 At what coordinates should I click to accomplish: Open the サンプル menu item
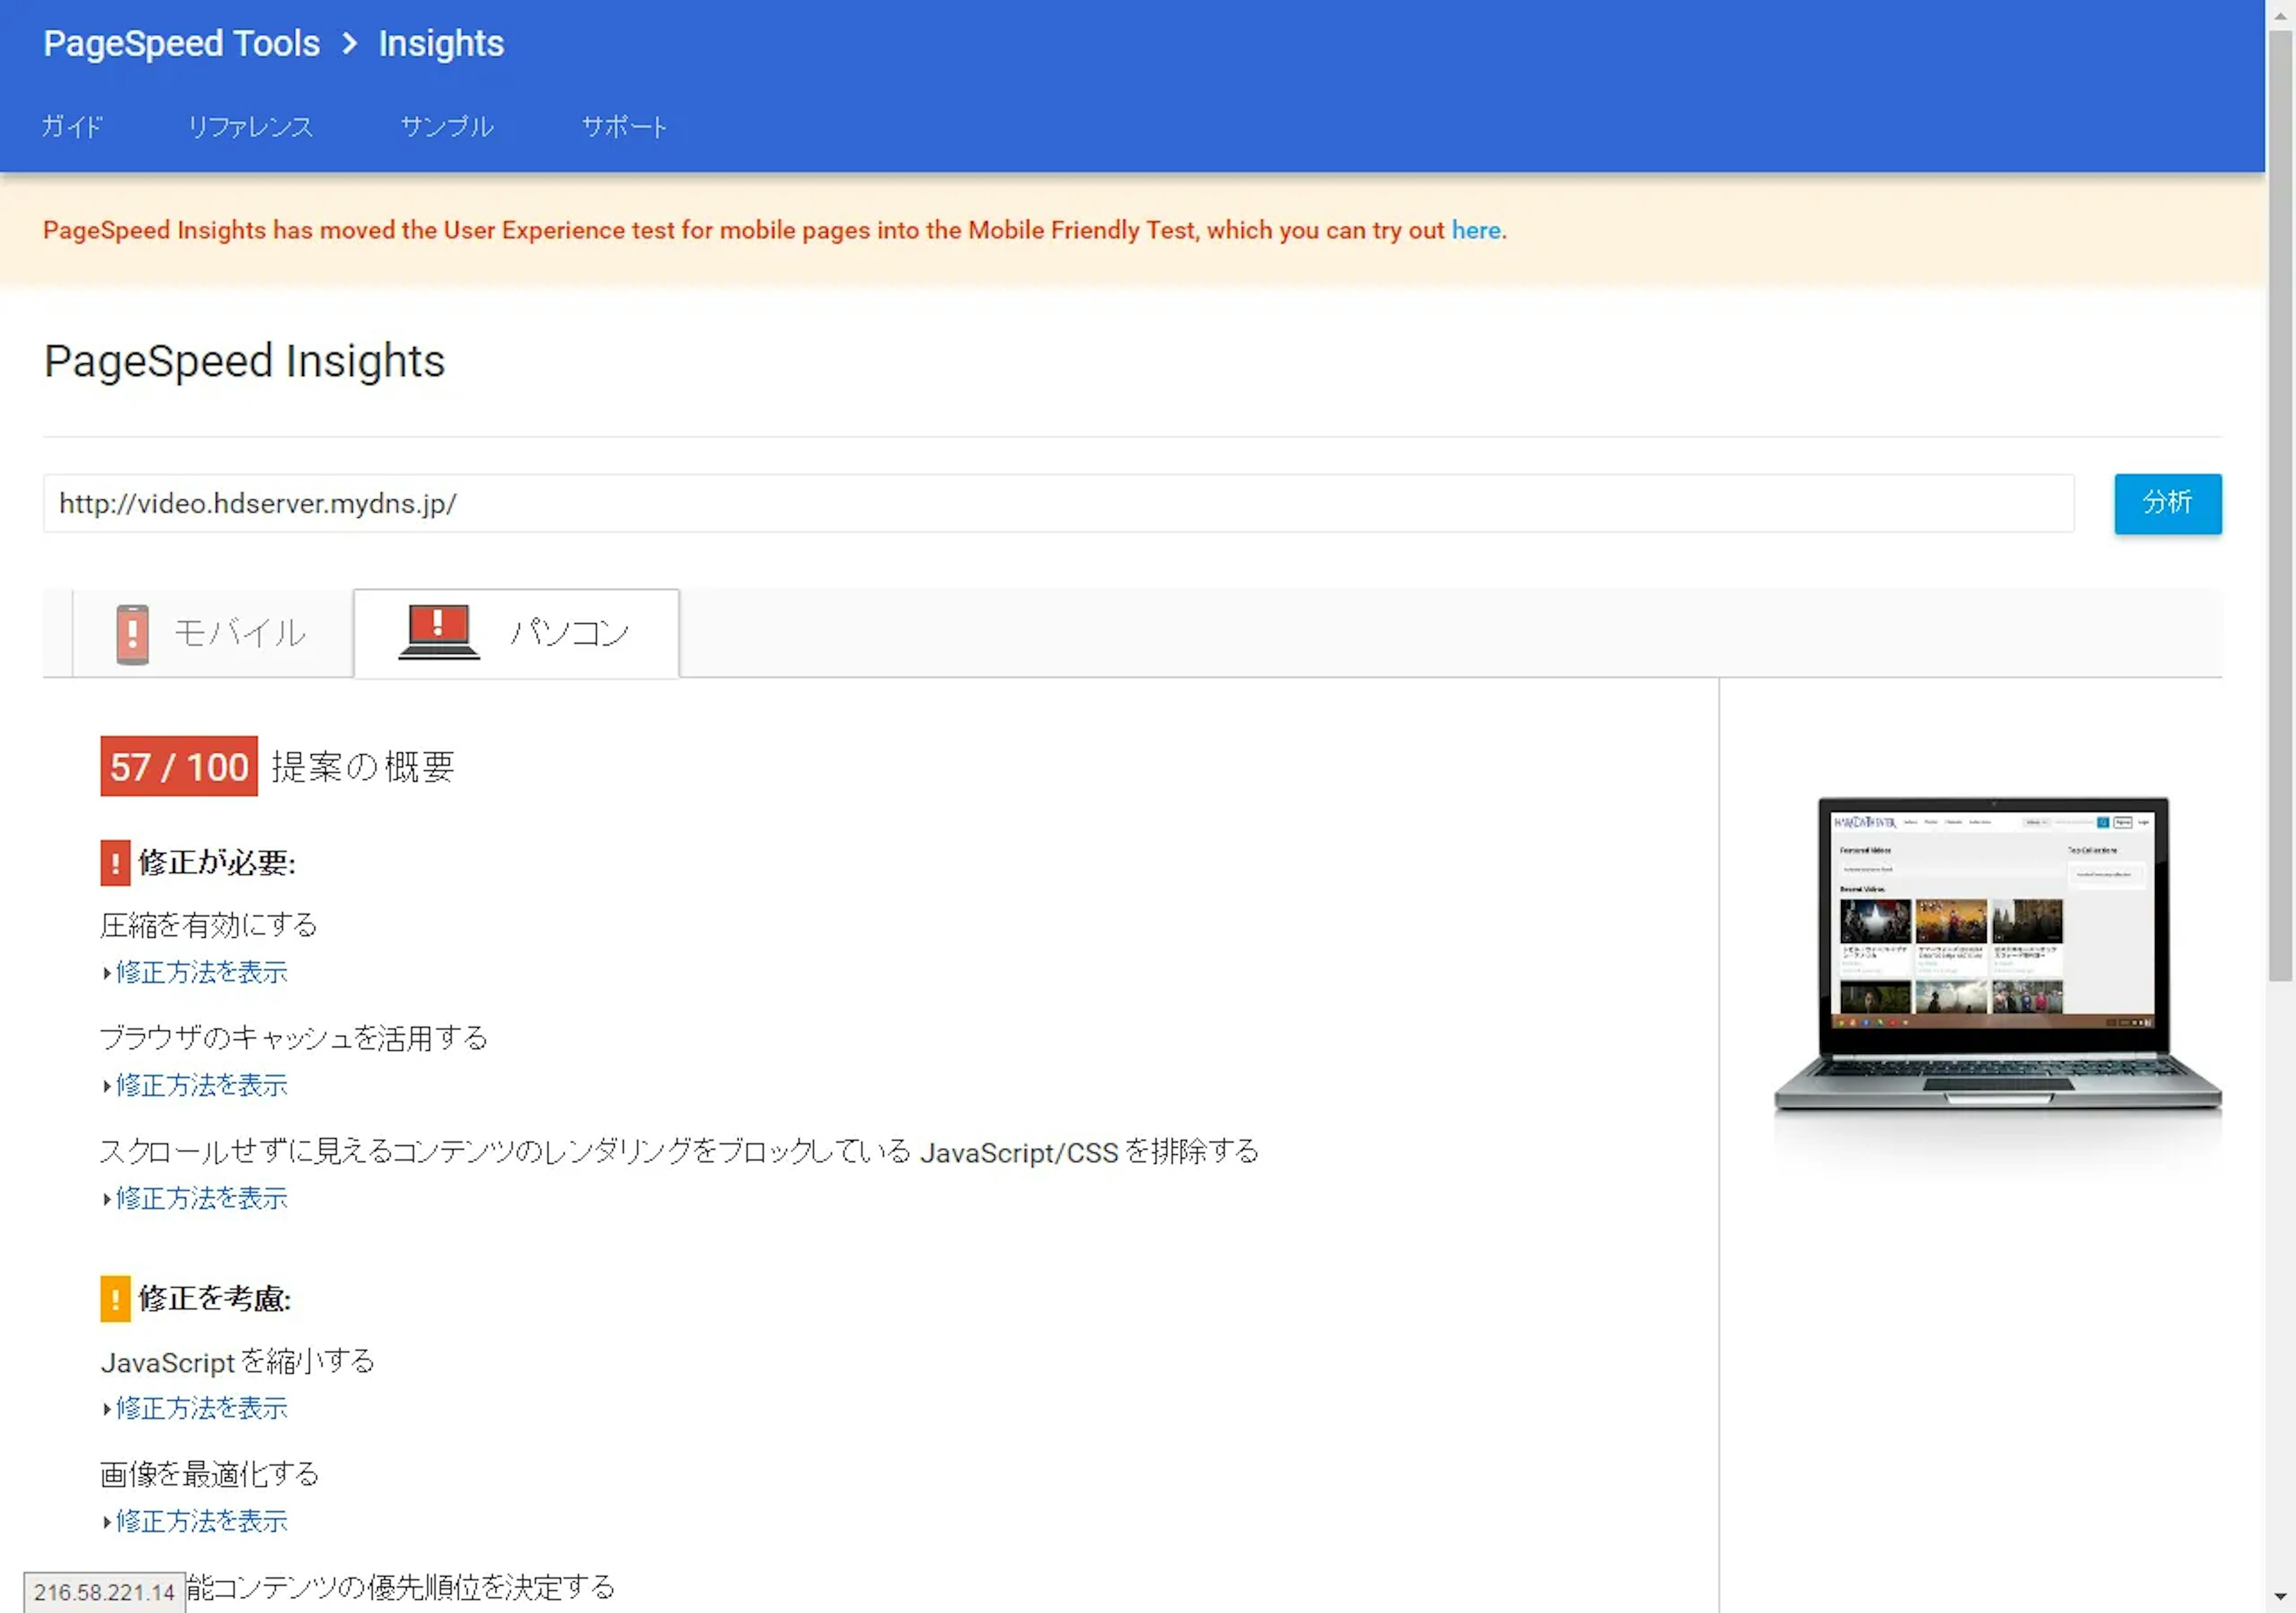tap(447, 127)
